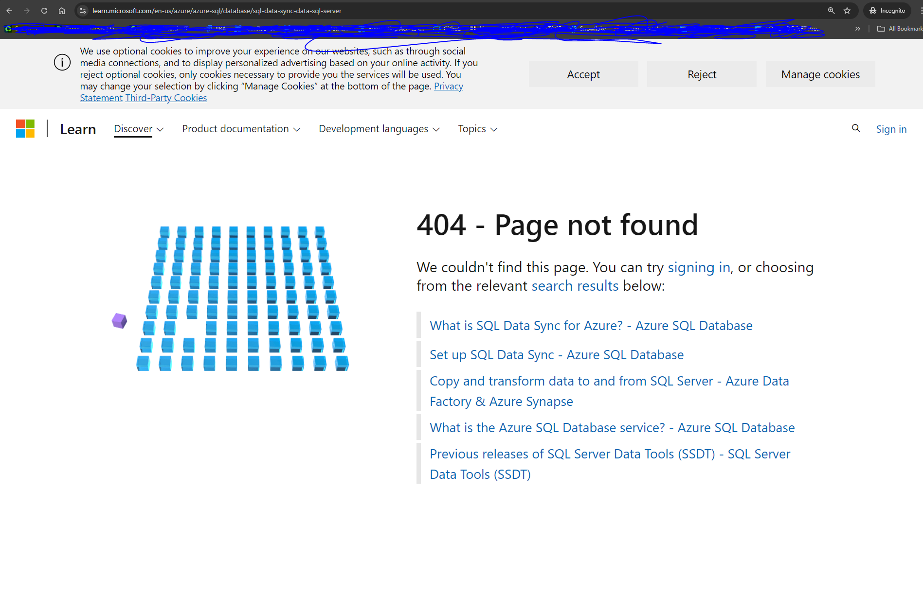The width and height of the screenshot is (923, 614).
Task: Click Sign in at top right
Action: [x=891, y=129]
